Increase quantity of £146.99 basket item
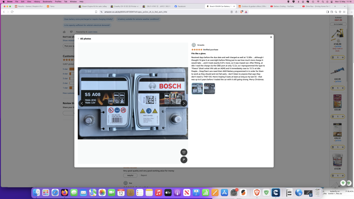The image size is (354, 199). tap(343, 57)
